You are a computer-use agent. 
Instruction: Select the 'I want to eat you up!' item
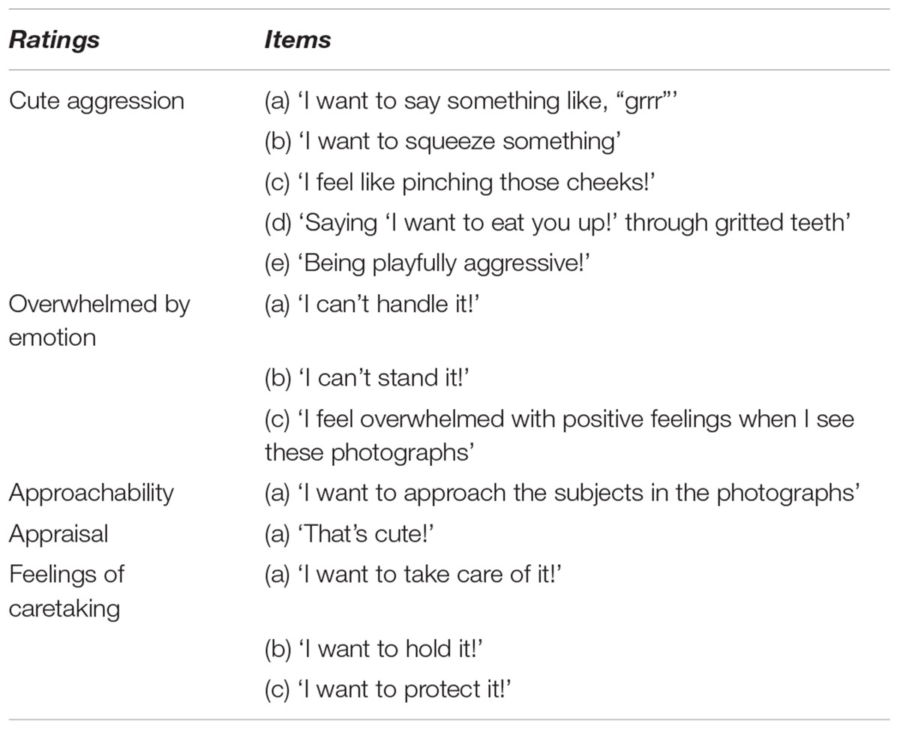pos(556,222)
